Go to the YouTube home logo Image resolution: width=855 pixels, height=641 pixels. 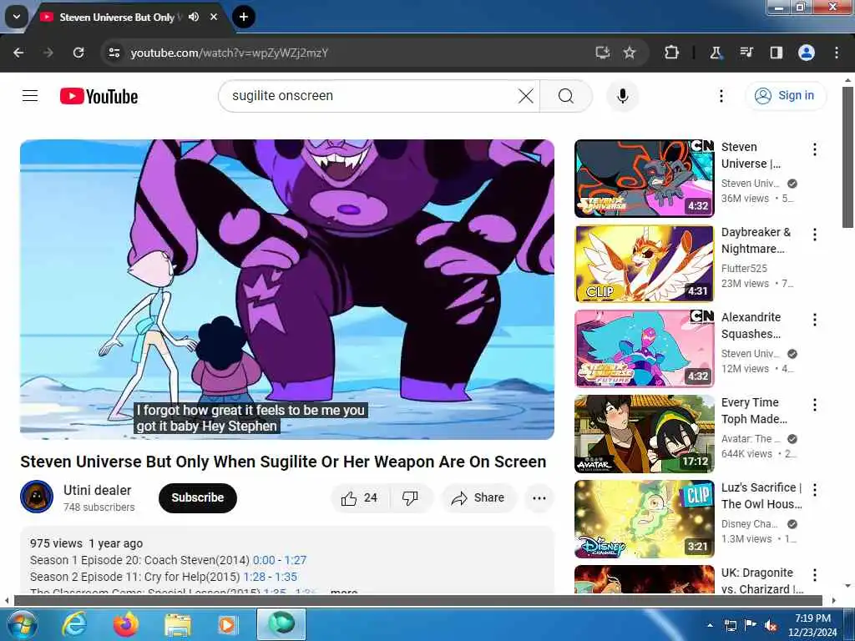click(99, 96)
